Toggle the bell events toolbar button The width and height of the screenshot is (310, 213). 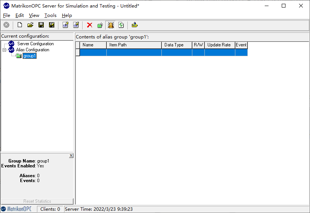[x=111, y=25]
